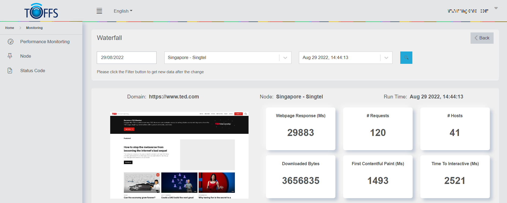Expand the run time Aug 29 2022 dropdown
507x203 pixels.
[386, 58]
